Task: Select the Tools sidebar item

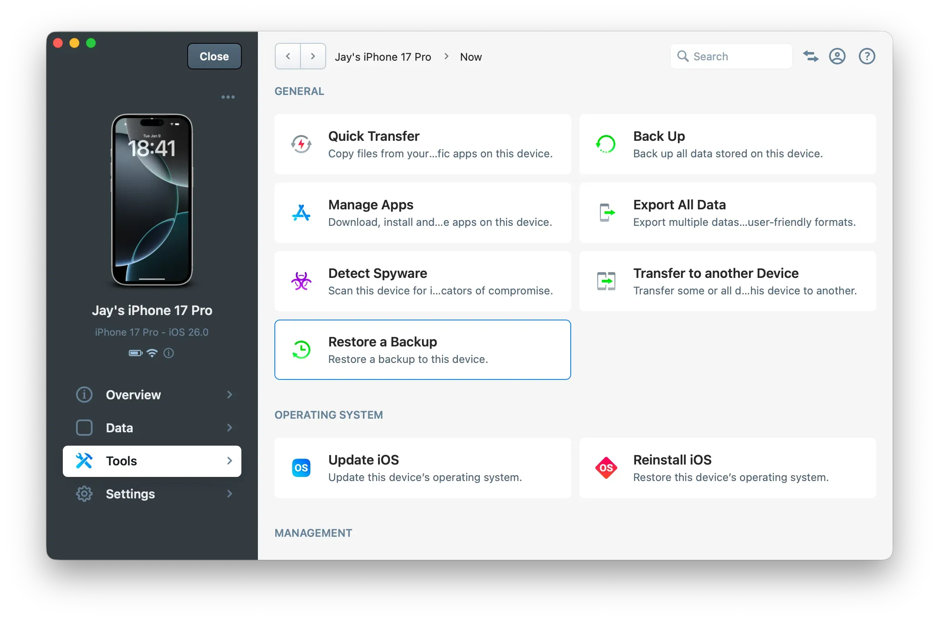Action: tap(152, 461)
